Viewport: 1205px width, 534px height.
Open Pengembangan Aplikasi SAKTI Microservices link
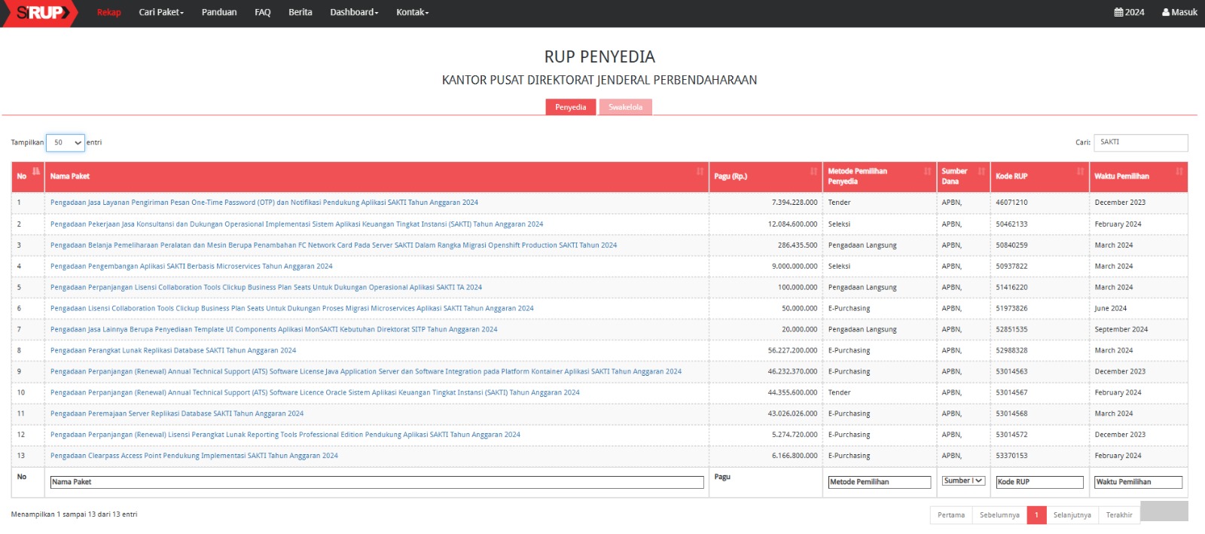click(191, 266)
